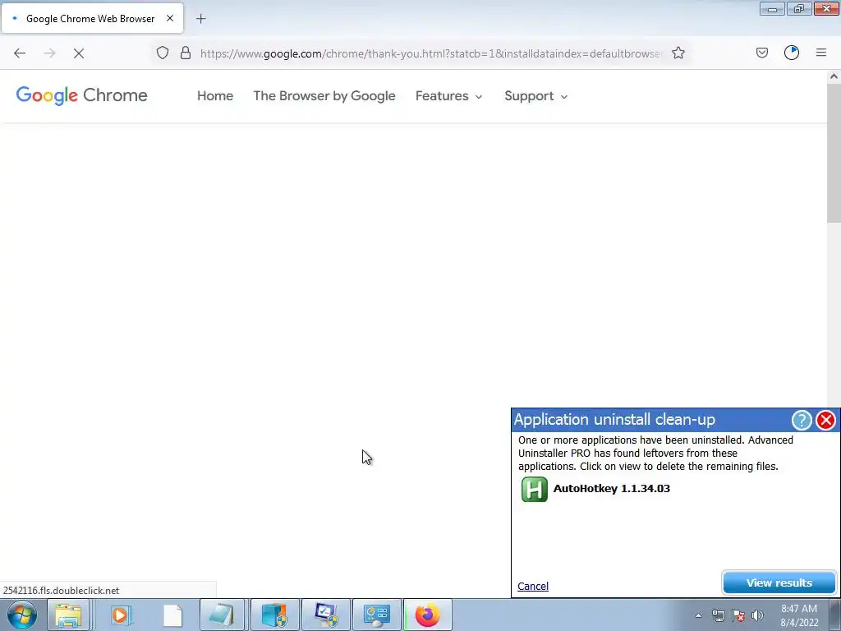841x631 pixels.
Task: Open the notepad taskbar icon
Action: point(222,615)
